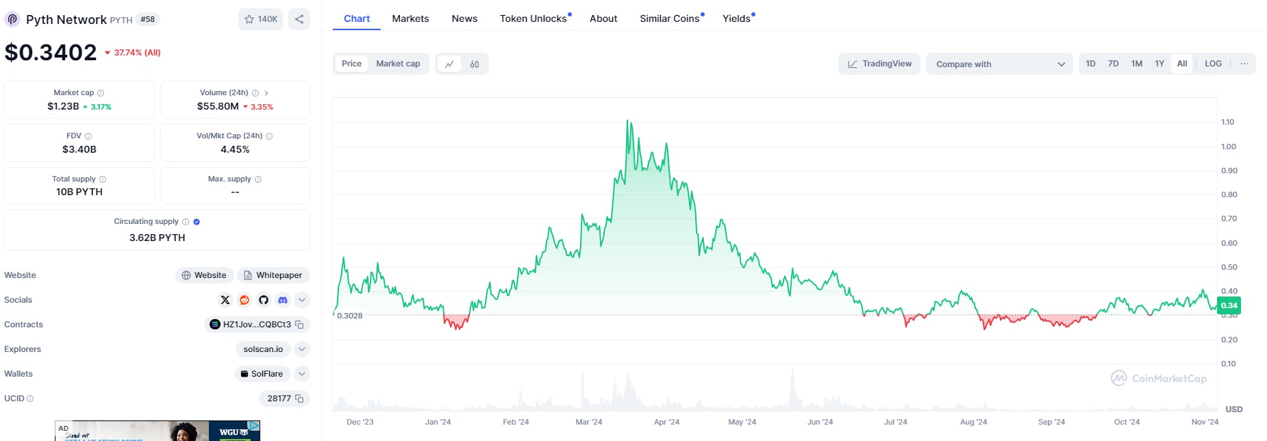Open the Whitepaper link
This screenshot has width=1267, height=441.
point(273,275)
